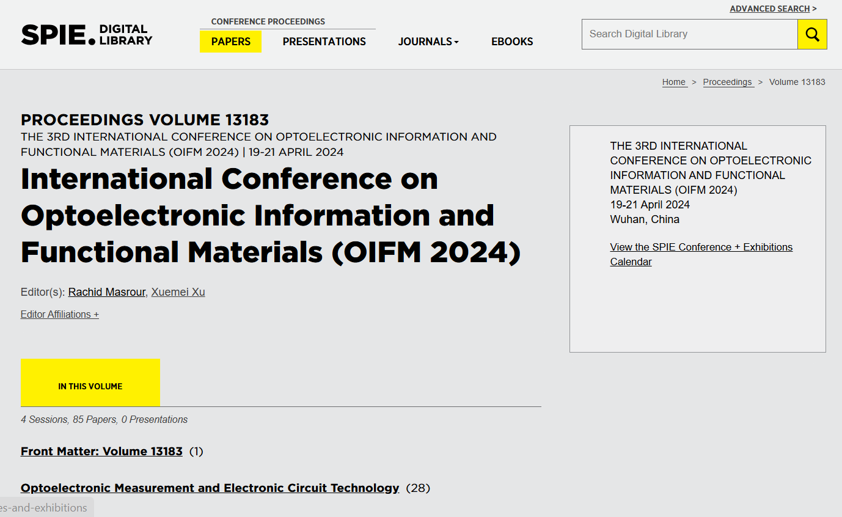
Task: Switch to Presentations tab
Action: [x=324, y=42]
